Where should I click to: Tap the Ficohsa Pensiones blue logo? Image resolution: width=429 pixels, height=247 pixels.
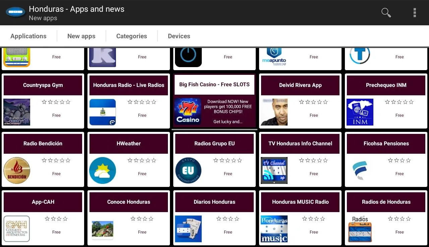360,170
